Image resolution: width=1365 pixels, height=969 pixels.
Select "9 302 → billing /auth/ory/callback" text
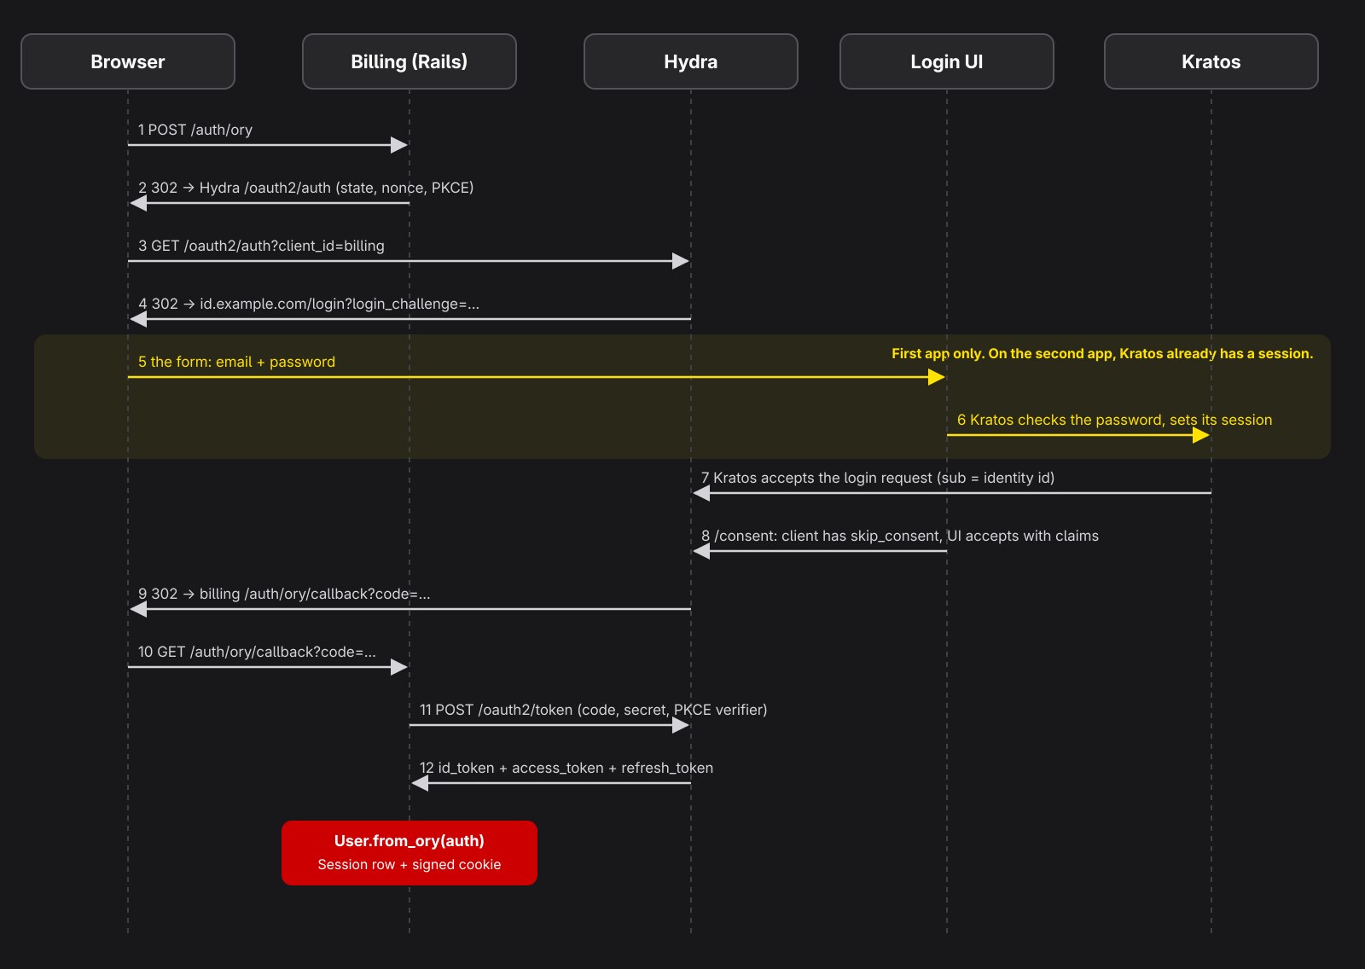pos(284,594)
